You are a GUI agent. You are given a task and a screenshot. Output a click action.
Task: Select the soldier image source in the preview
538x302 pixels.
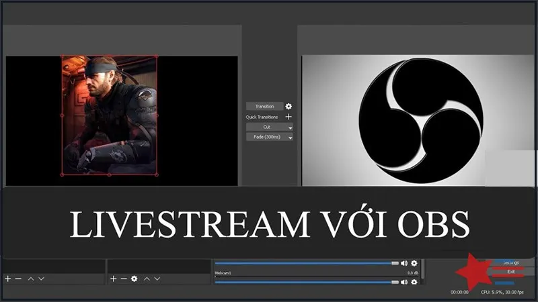[109, 115]
